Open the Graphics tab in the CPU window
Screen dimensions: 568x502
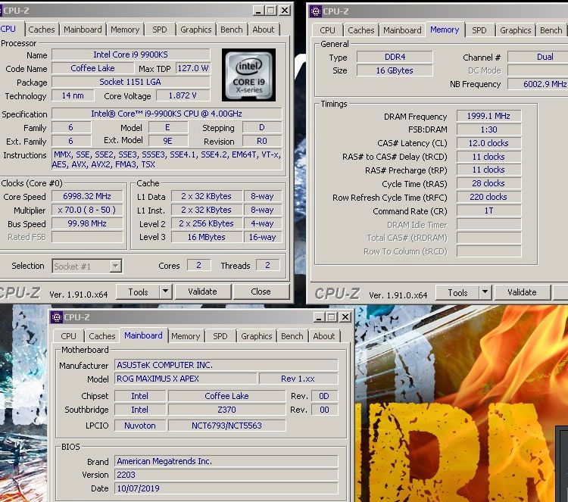[x=195, y=30]
